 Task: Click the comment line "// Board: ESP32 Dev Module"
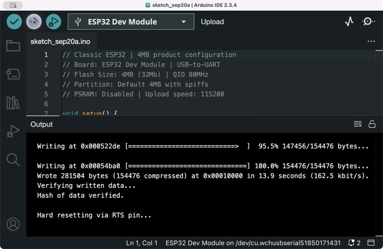pyautogui.click(x=141, y=65)
